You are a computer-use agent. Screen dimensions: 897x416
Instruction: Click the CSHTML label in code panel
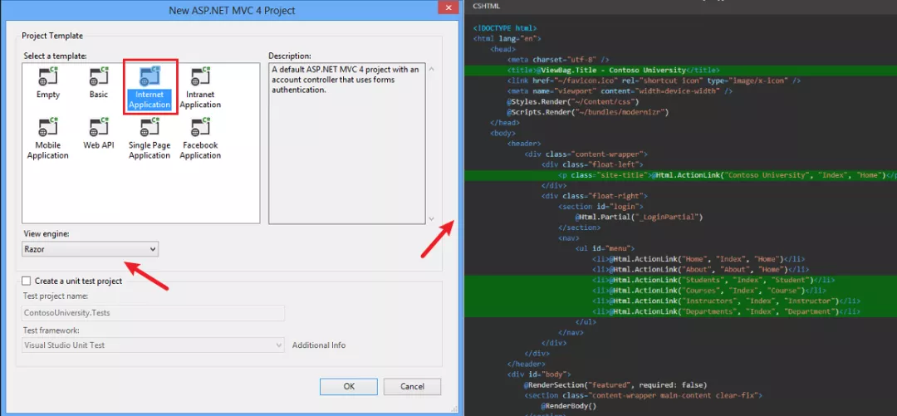(487, 6)
